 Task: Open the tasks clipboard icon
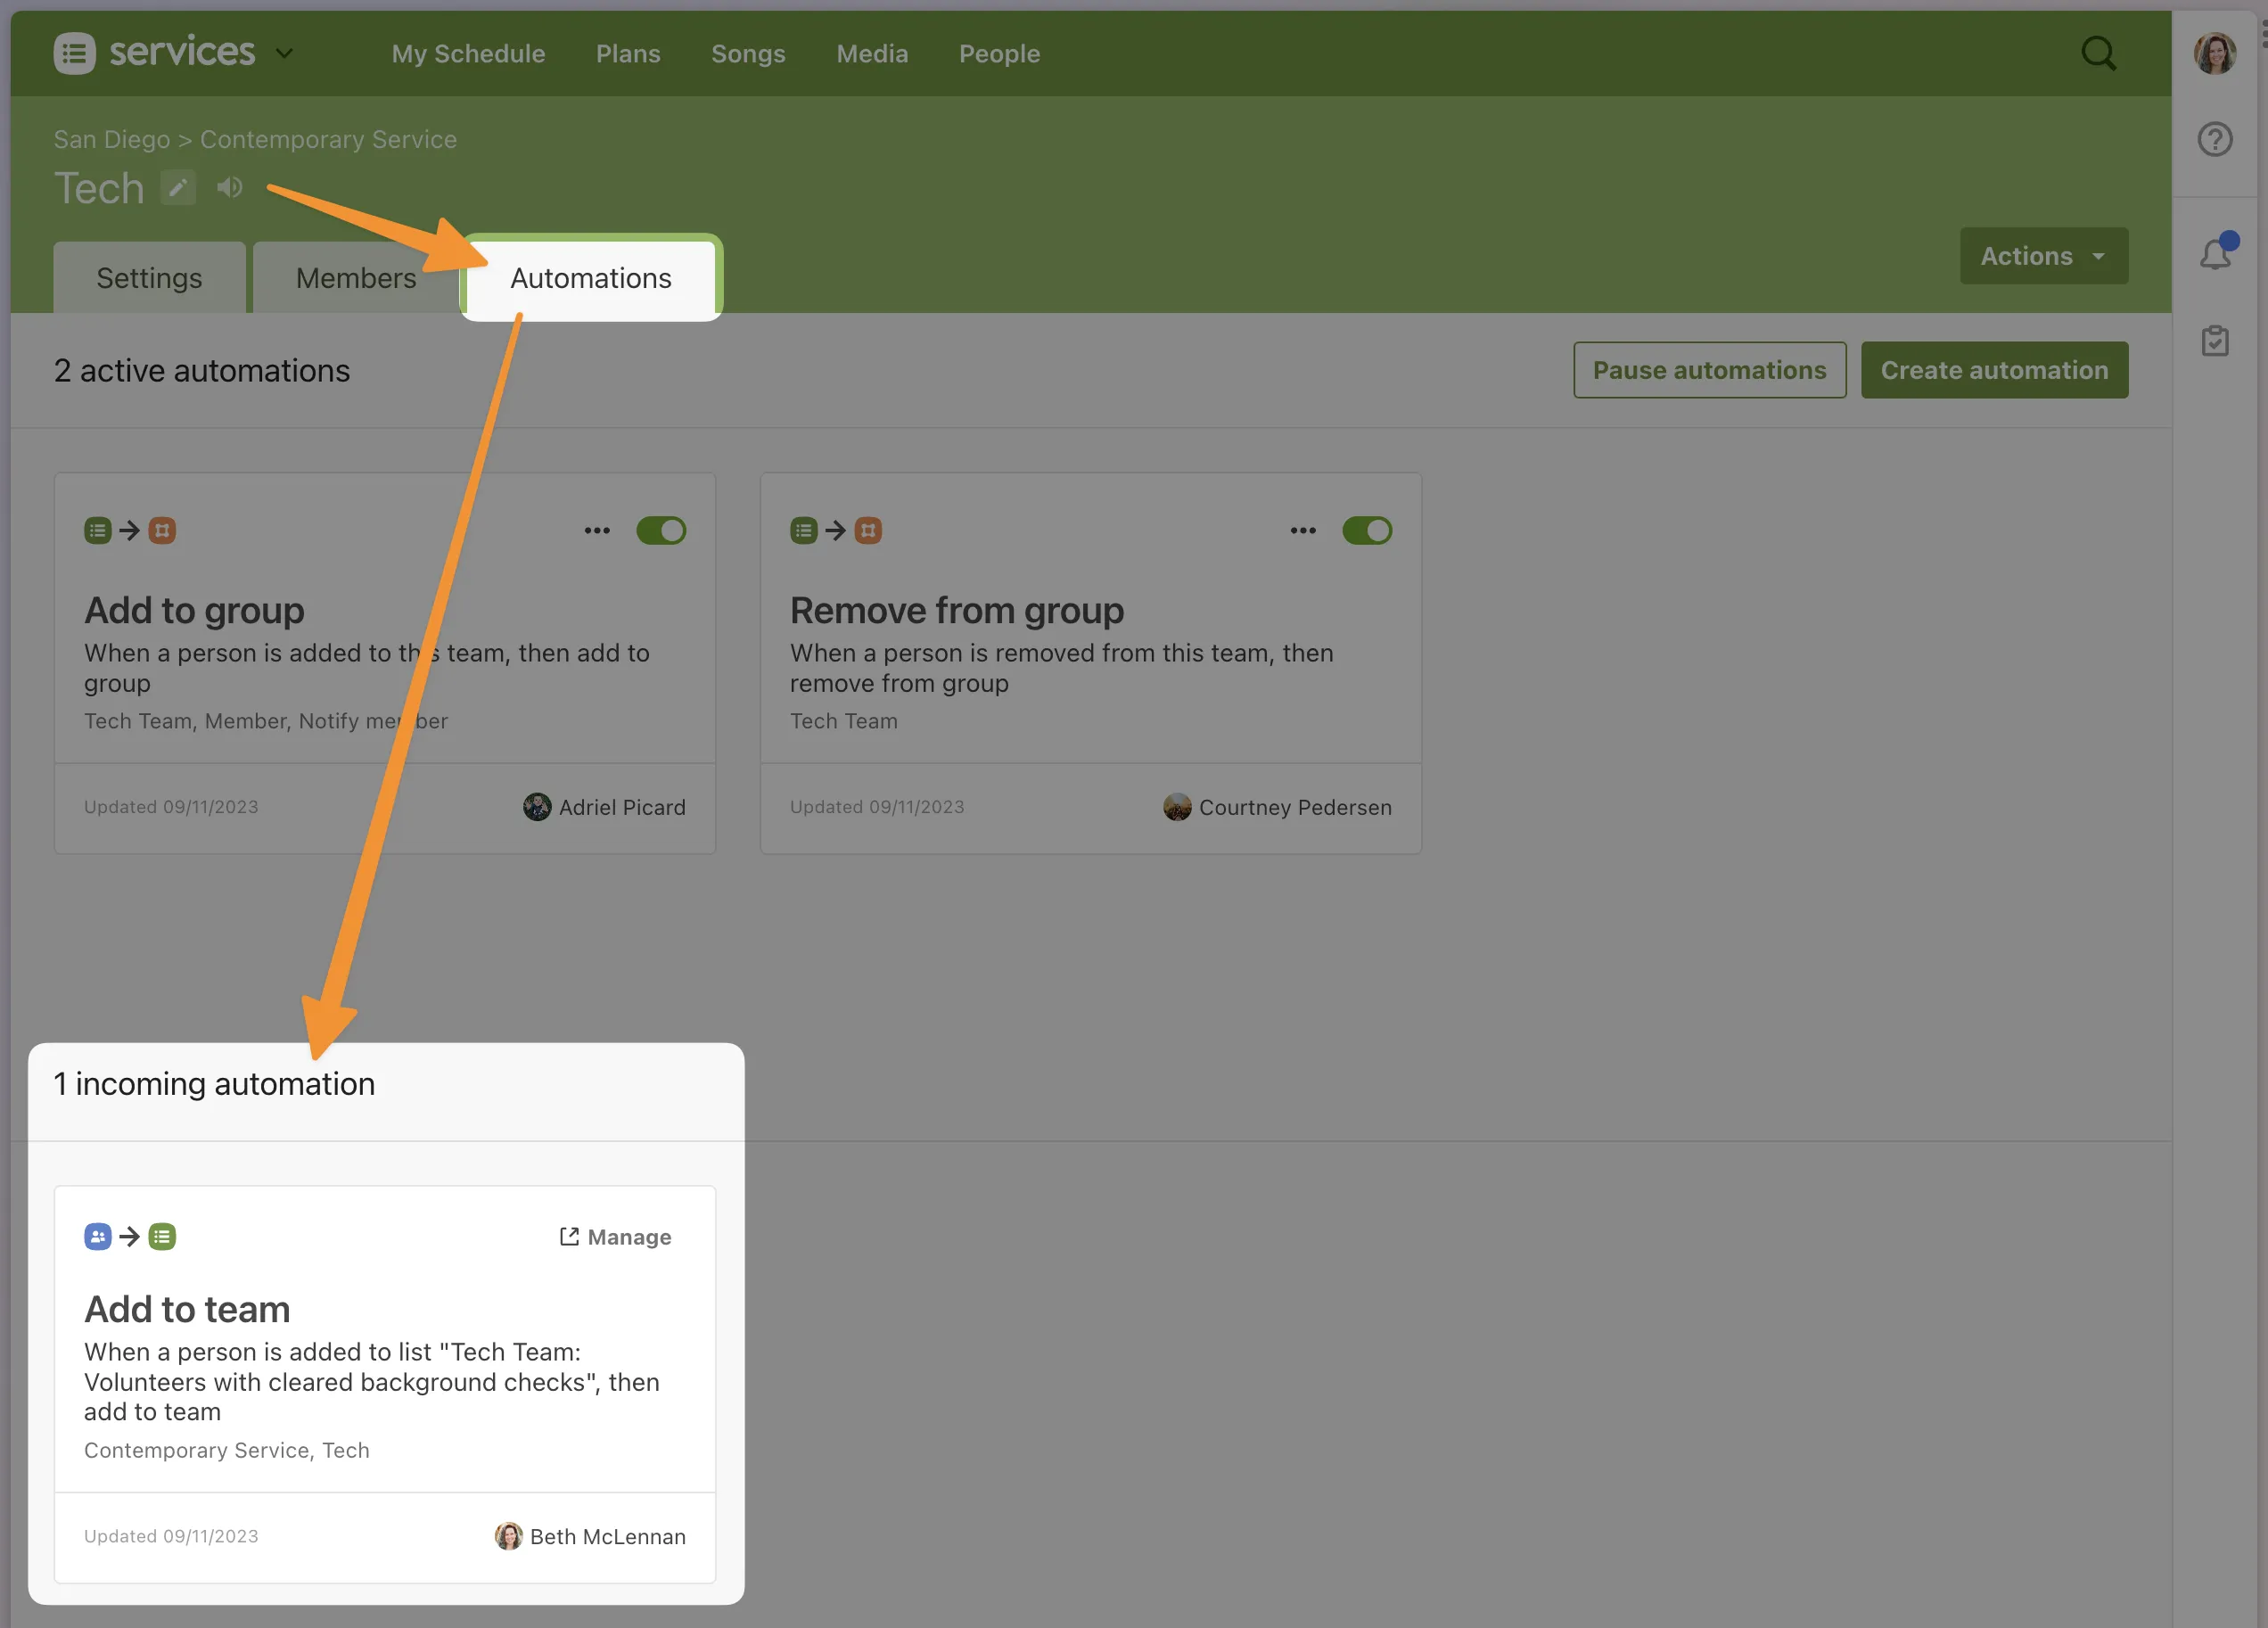coord(2215,341)
